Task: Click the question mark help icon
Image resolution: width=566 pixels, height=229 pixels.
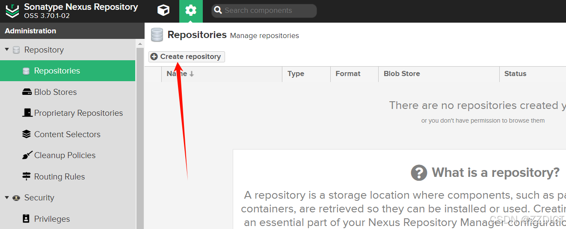Action: (x=419, y=173)
